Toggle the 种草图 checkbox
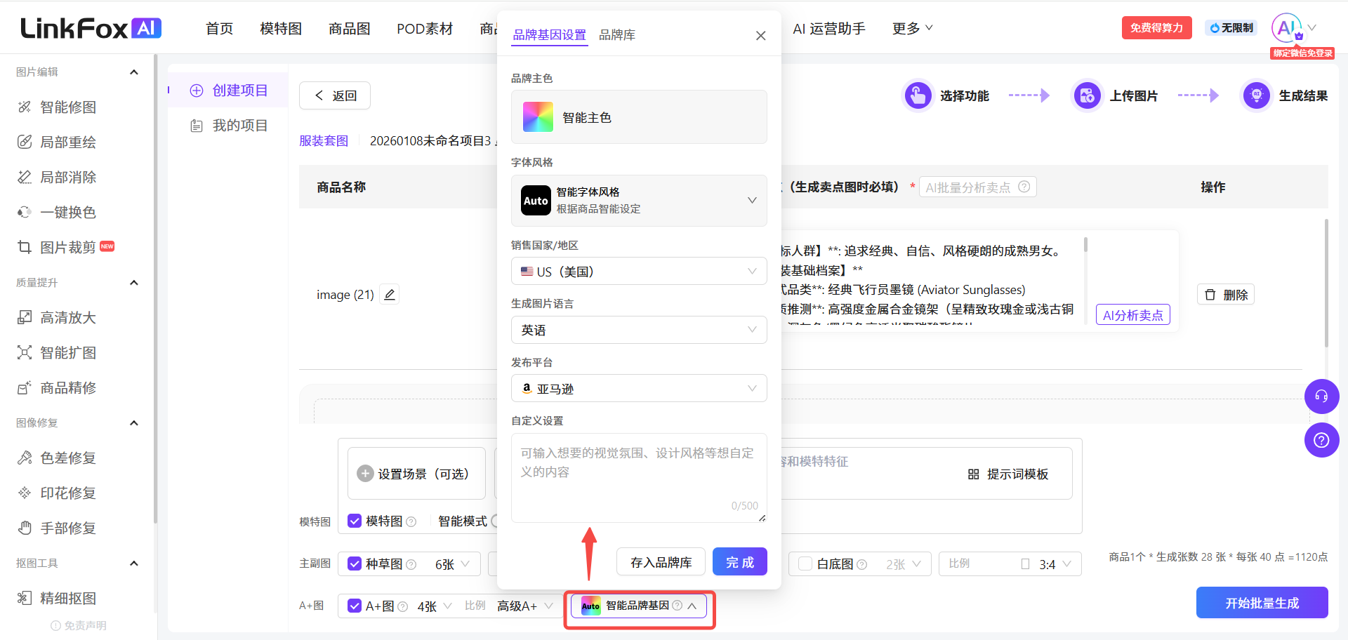The width and height of the screenshot is (1348, 640). pyautogui.click(x=355, y=564)
